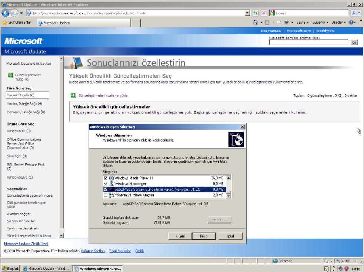Open the Site Haritası link
Screen dimensions: 364x272
pos(271,31)
